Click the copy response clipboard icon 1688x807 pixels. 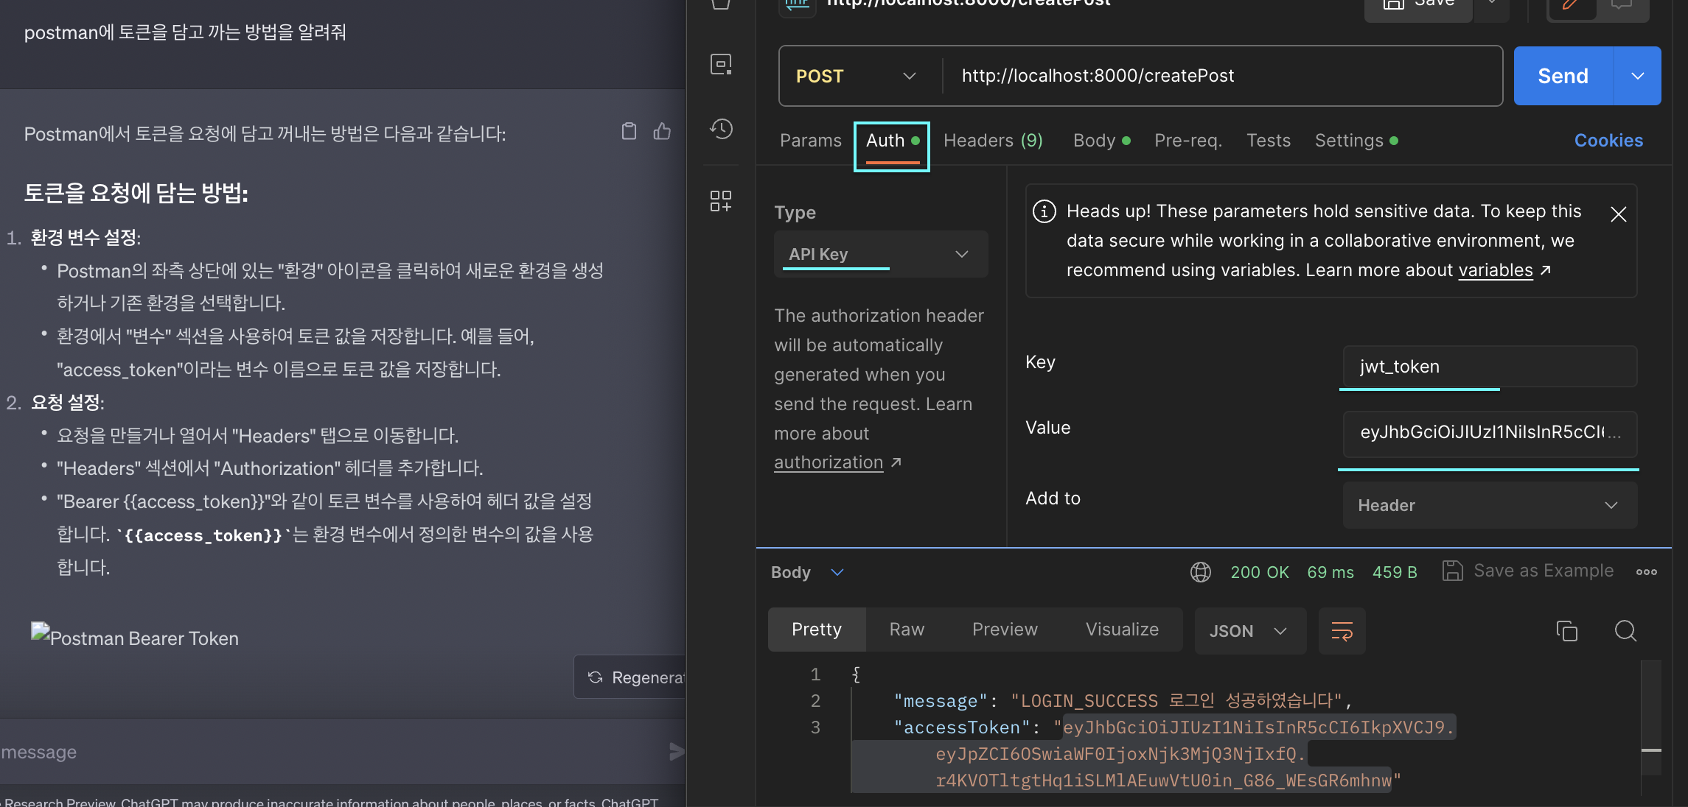629,132
